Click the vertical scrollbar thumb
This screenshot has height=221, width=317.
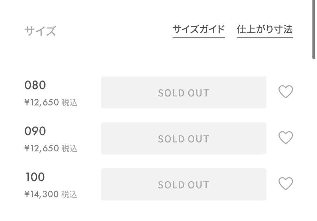coord(313,29)
